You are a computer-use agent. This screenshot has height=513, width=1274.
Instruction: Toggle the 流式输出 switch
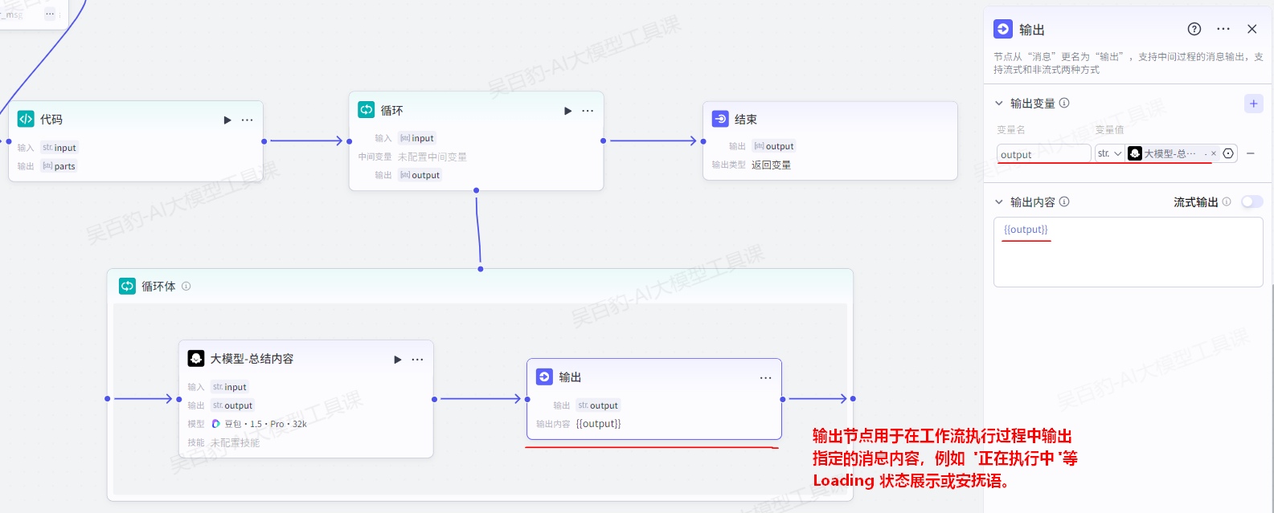point(1251,202)
